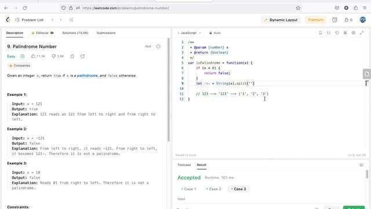Open the Hint circle icon next to the title
Screen dimensions: 371x209
[x=158, y=46]
